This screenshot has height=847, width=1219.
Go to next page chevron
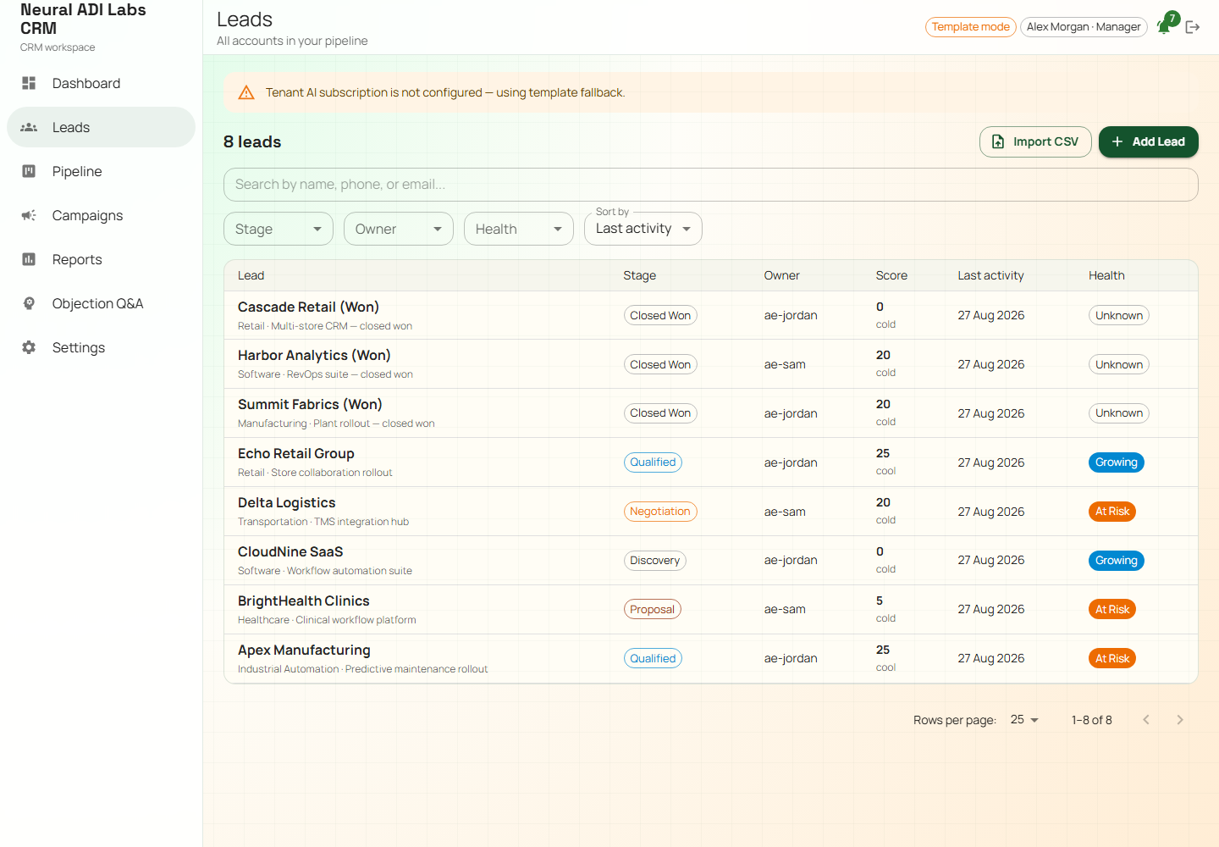(1180, 720)
